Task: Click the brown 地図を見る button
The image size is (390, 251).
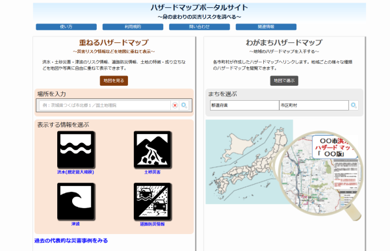Action: pyautogui.click(x=114, y=81)
